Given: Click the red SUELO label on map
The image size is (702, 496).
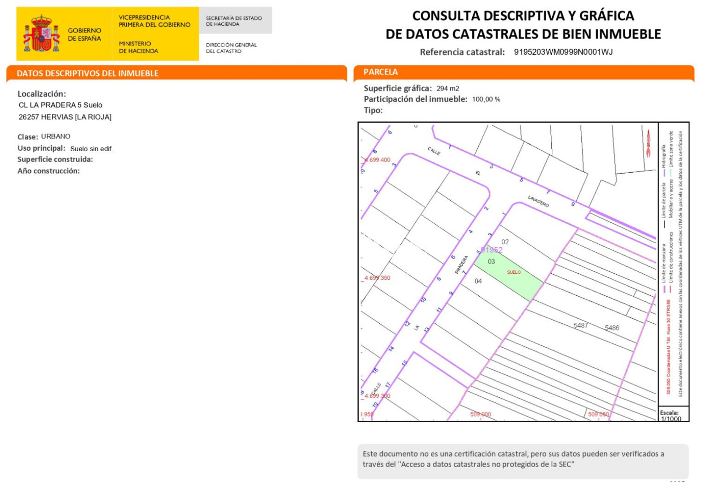Looking at the screenshot, I should pyautogui.click(x=514, y=272).
